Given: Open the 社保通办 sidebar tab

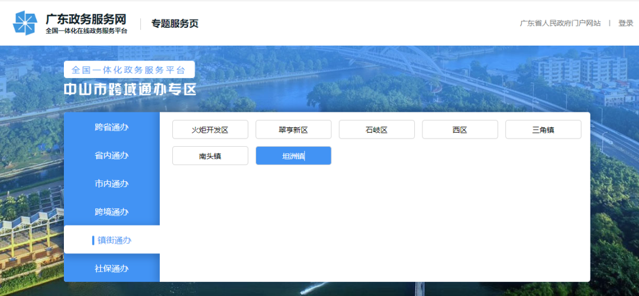Looking at the screenshot, I should click(112, 268).
